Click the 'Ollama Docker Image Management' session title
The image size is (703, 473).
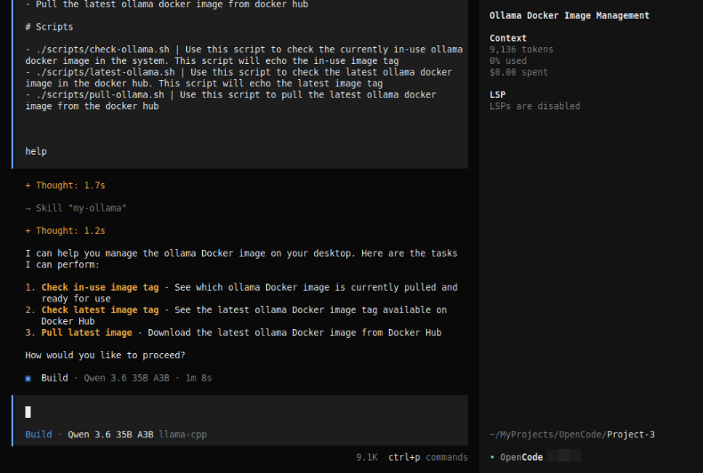[x=570, y=16]
